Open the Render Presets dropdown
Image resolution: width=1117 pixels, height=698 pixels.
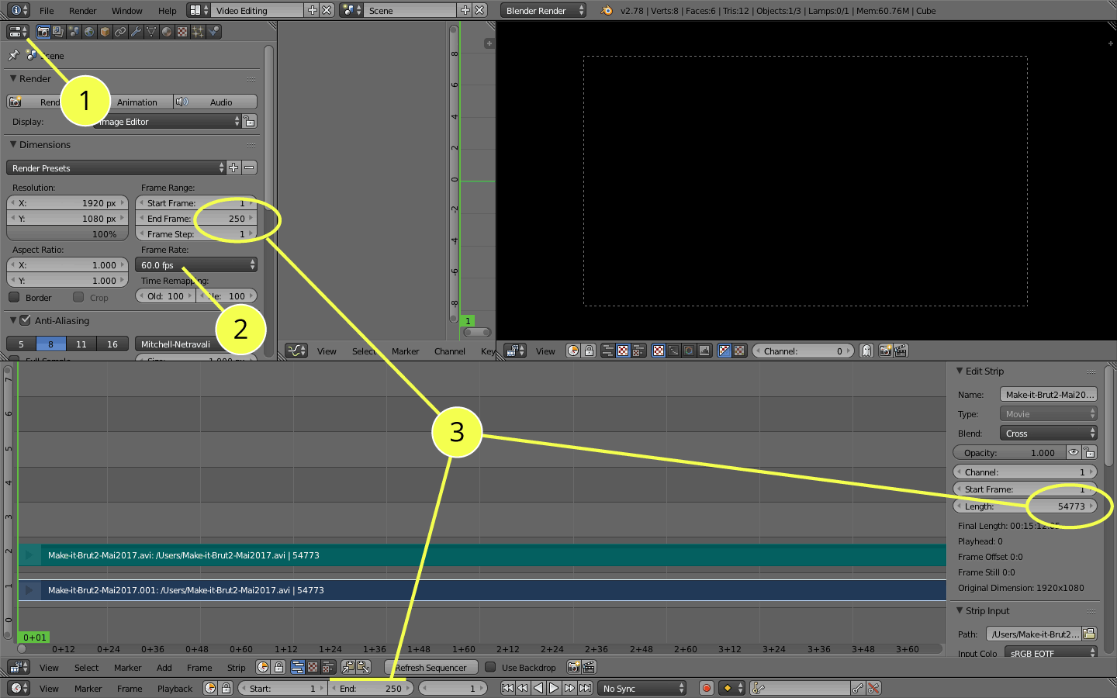click(x=116, y=168)
